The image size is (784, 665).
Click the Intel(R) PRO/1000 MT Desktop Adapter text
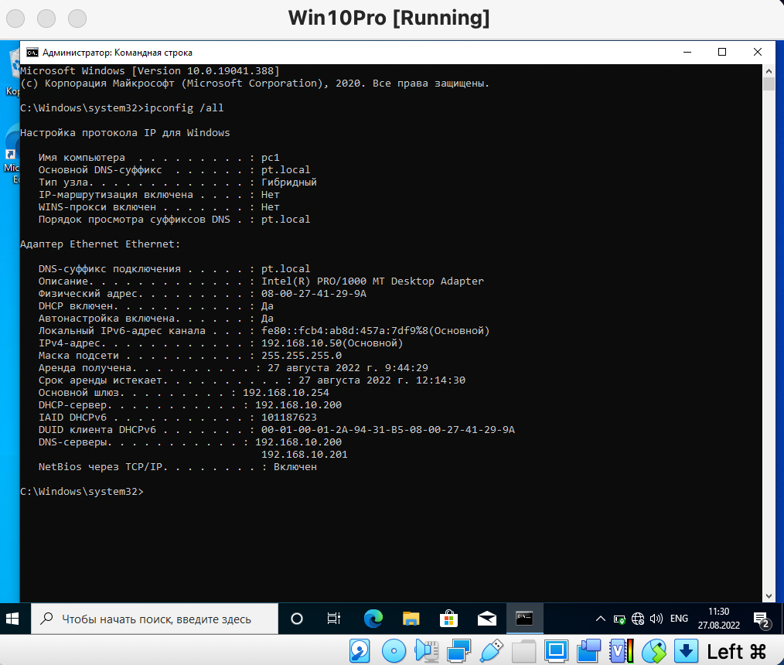pos(373,281)
